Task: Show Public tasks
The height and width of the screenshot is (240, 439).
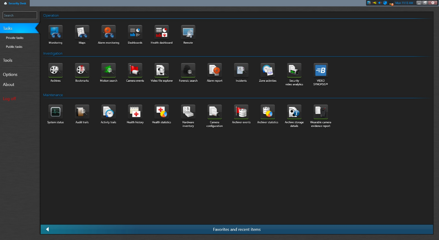Action: point(14,47)
